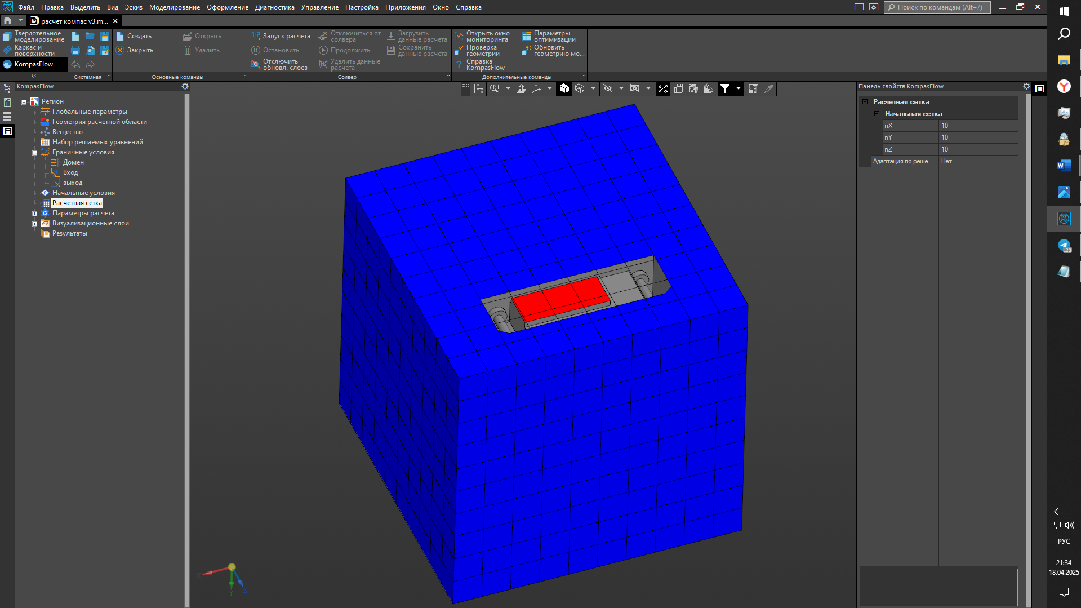Click the Закрыть button
The height and width of the screenshot is (608, 1081).
click(135, 50)
